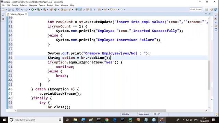Click the vertical scrollbar thumb of editor

click(209, 75)
